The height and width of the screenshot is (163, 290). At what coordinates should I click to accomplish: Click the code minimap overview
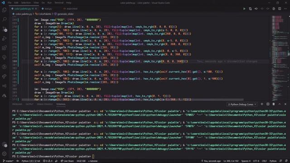tap(279, 58)
